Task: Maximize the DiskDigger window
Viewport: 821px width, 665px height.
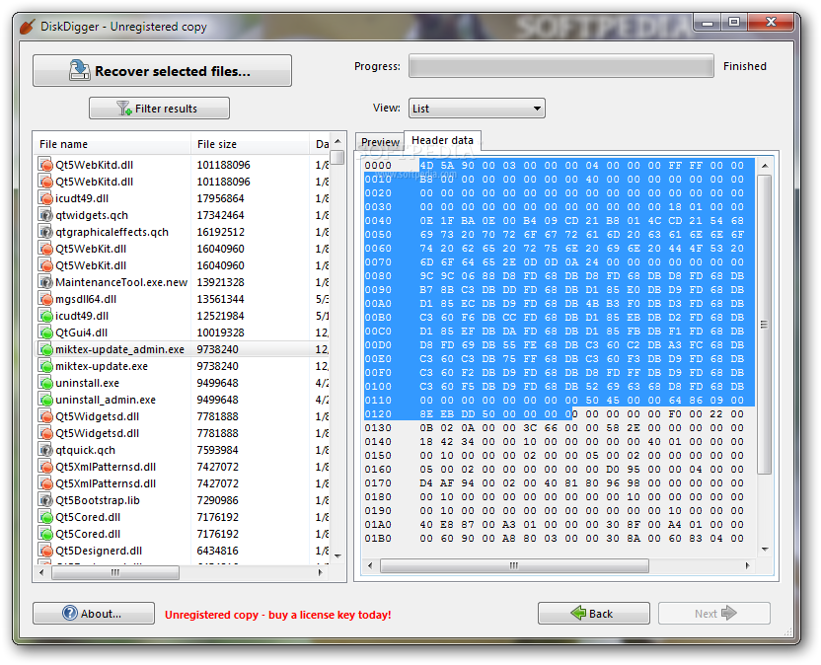Action: point(734,23)
